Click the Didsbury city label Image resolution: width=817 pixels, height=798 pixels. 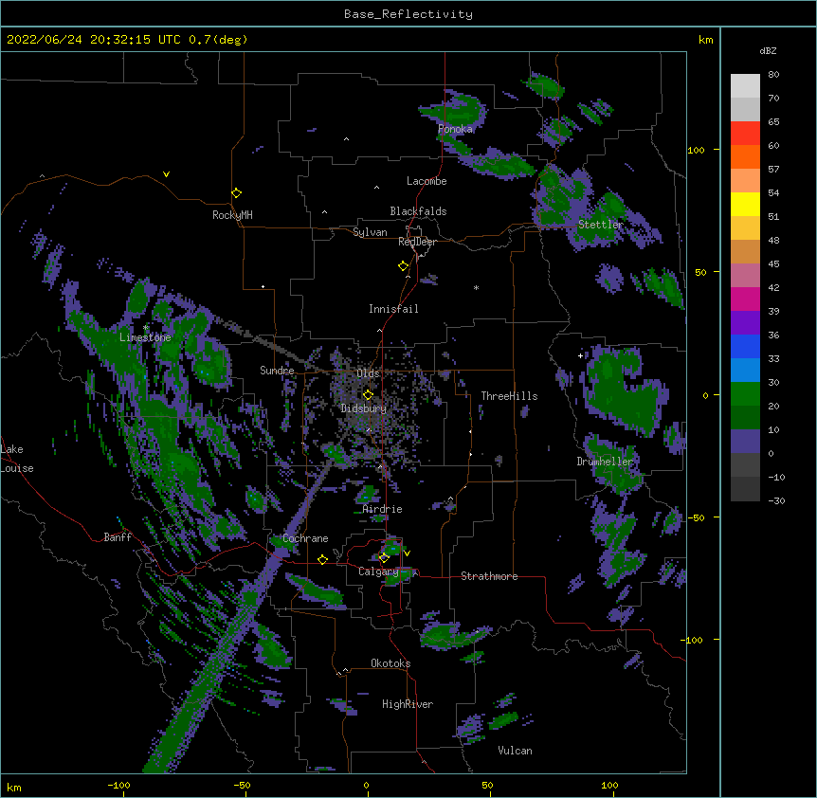(364, 408)
